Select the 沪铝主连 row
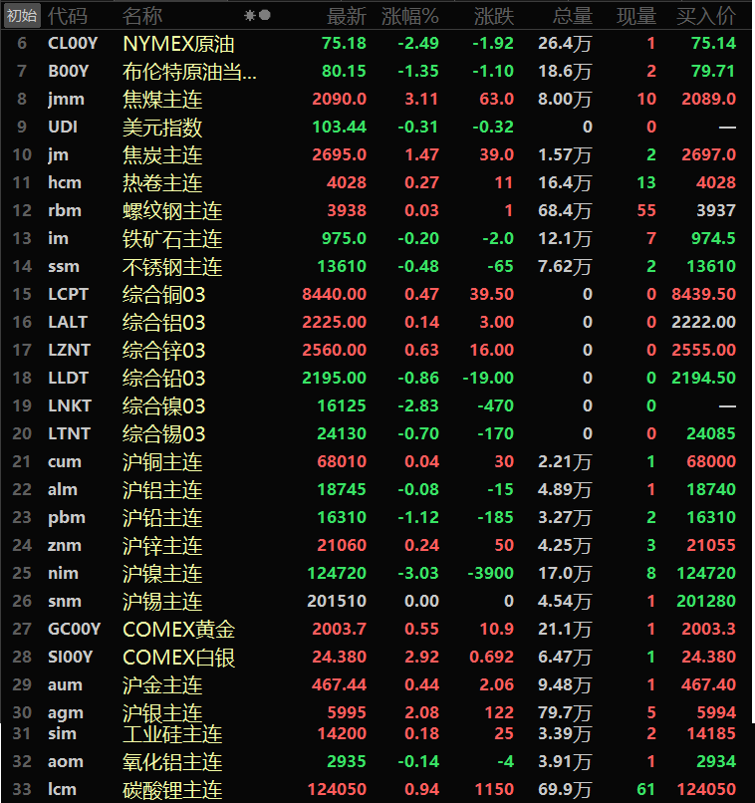The width and height of the screenshot is (755, 803). pyautogui.click(x=377, y=490)
